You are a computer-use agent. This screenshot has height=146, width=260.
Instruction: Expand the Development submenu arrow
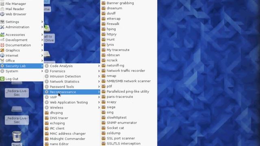coord(42,40)
